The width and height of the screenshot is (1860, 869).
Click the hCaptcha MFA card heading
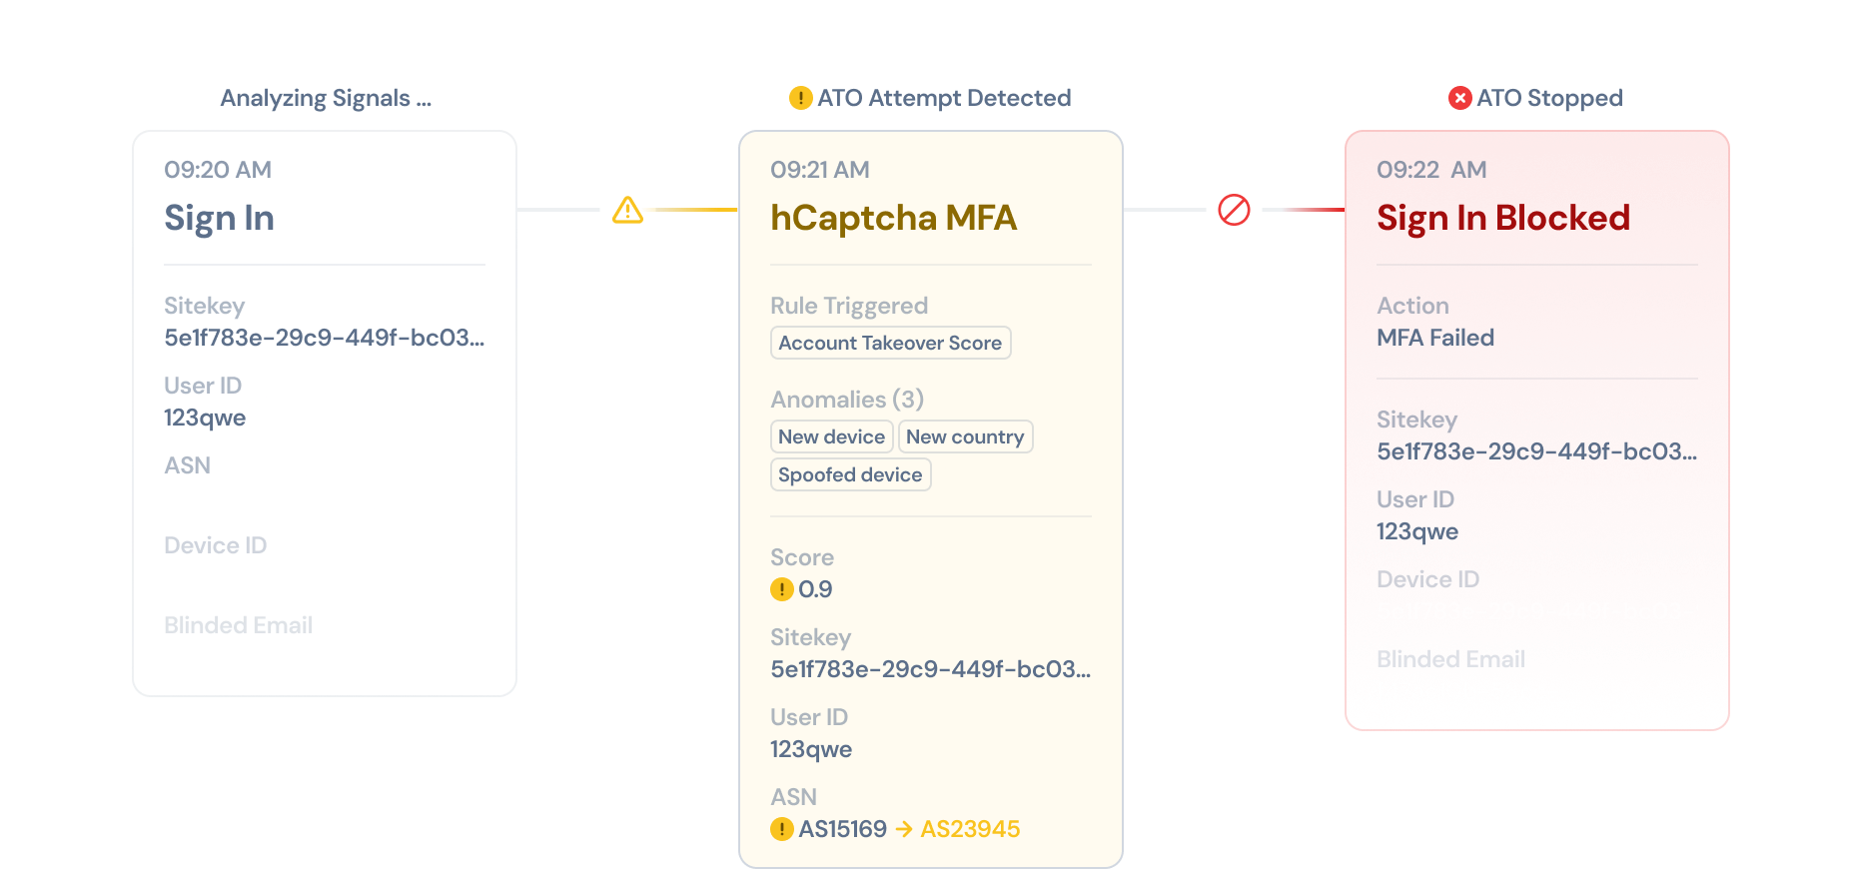point(893,218)
